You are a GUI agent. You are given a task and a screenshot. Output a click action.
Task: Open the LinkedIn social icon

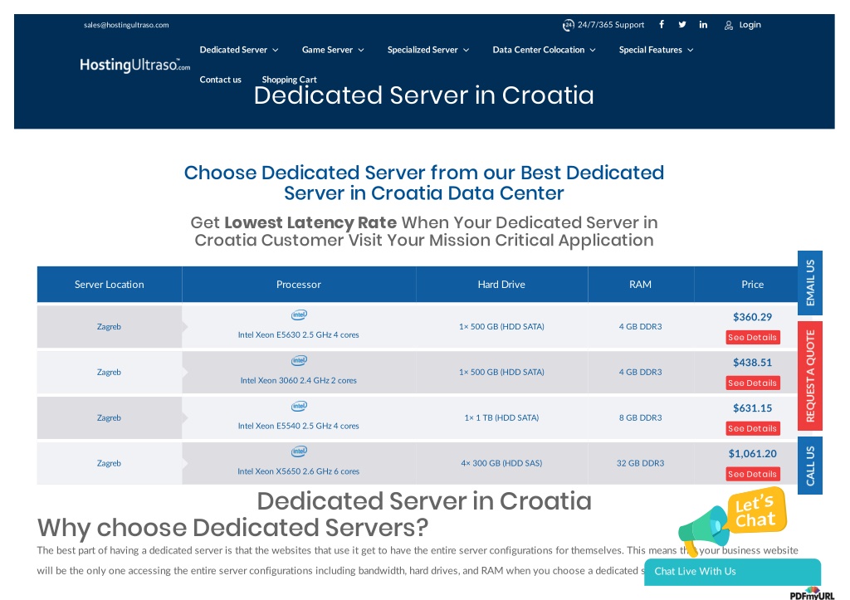703,24
